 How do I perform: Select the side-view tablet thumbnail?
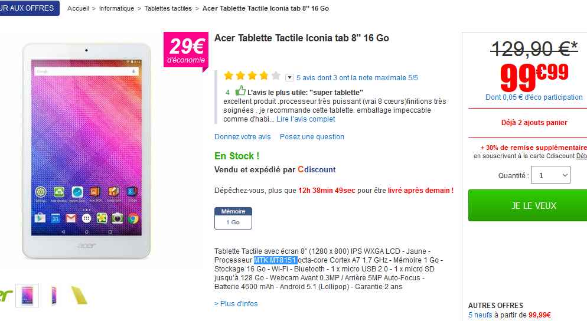(54, 295)
